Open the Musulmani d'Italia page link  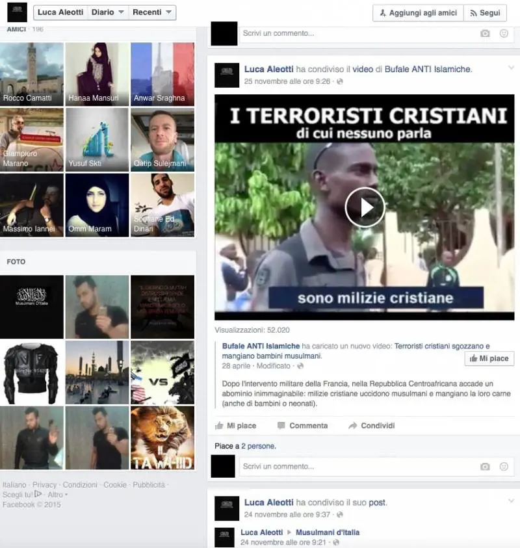point(328,532)
